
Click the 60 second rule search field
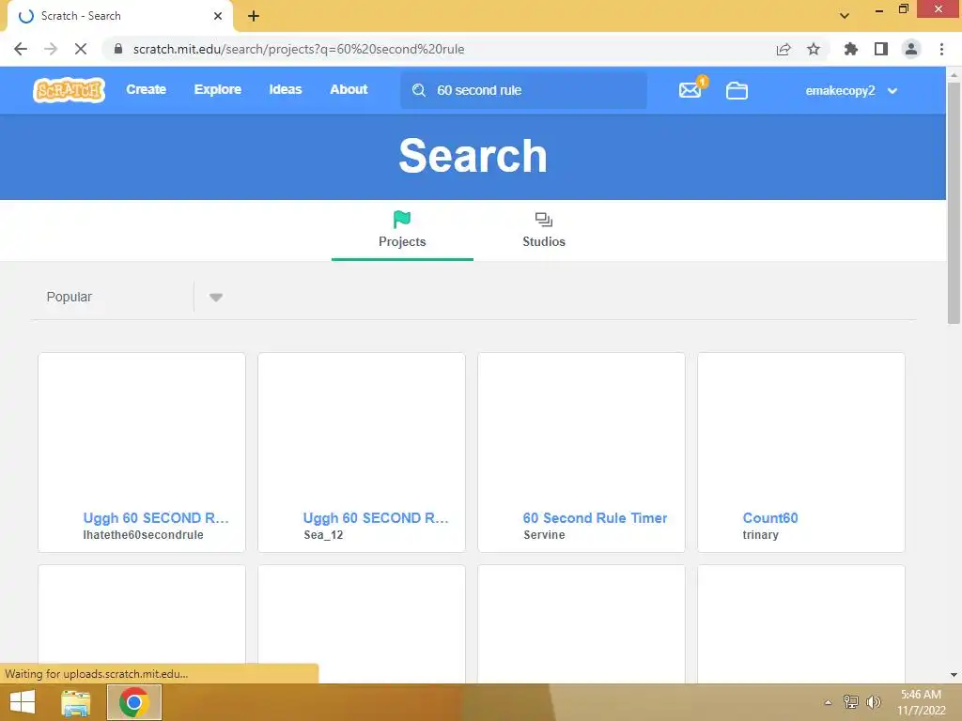click(x=524, y=90)
